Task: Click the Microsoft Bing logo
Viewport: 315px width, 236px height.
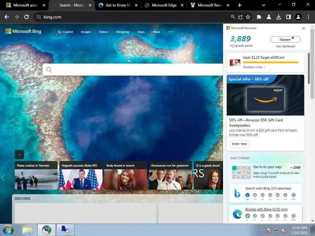Action: pos(23,31)
